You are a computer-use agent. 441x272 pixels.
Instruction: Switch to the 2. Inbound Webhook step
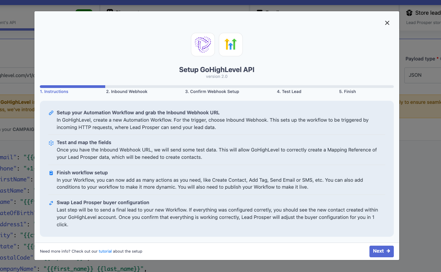(126, 91)
